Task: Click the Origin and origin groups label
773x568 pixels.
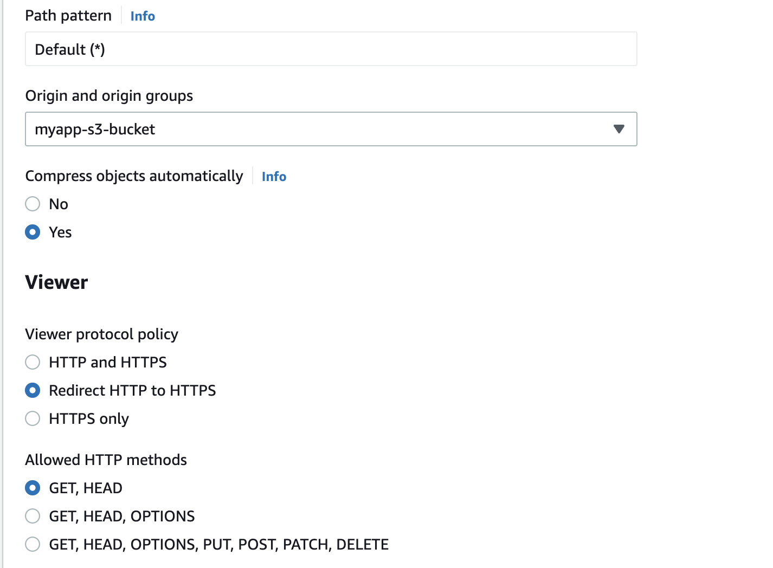Action: point(109,96)
